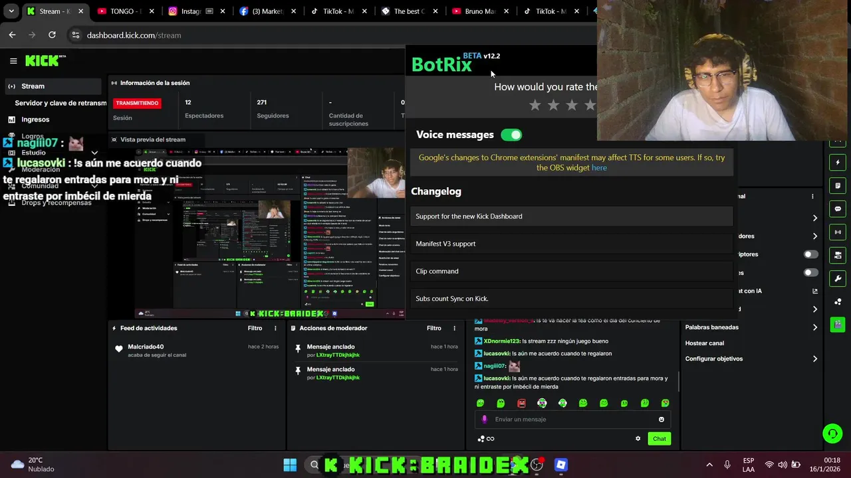851x478 pixels.
Task: Open the Windows Start menu
Action: point(290,465)
